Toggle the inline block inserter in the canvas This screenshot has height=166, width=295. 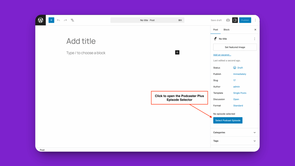(x=177, y=52)
